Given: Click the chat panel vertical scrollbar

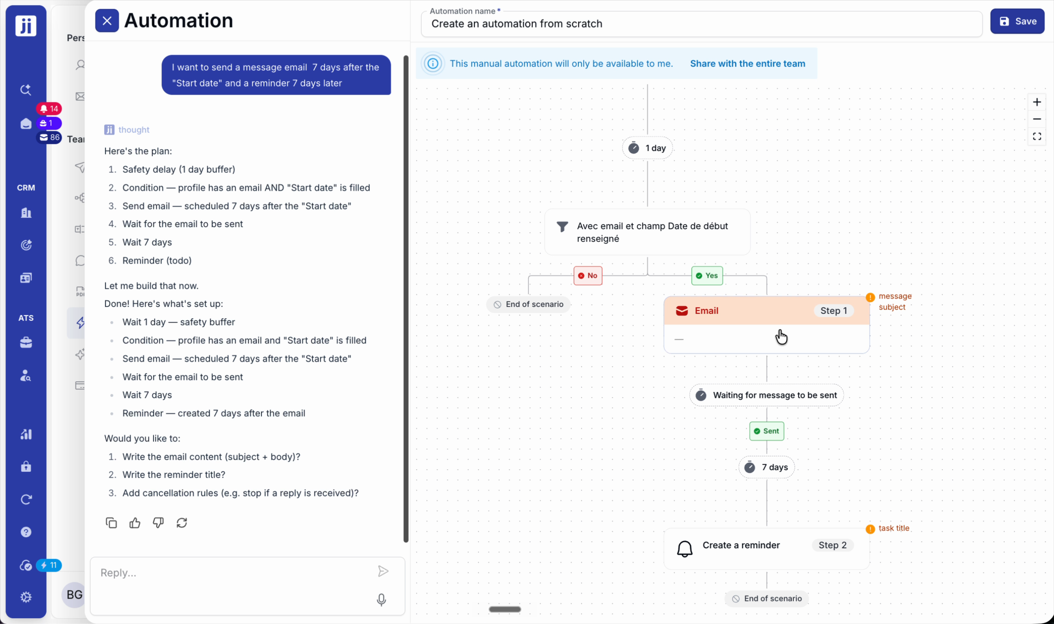Looking at the screenshot, I should click(x=406, y=299).
